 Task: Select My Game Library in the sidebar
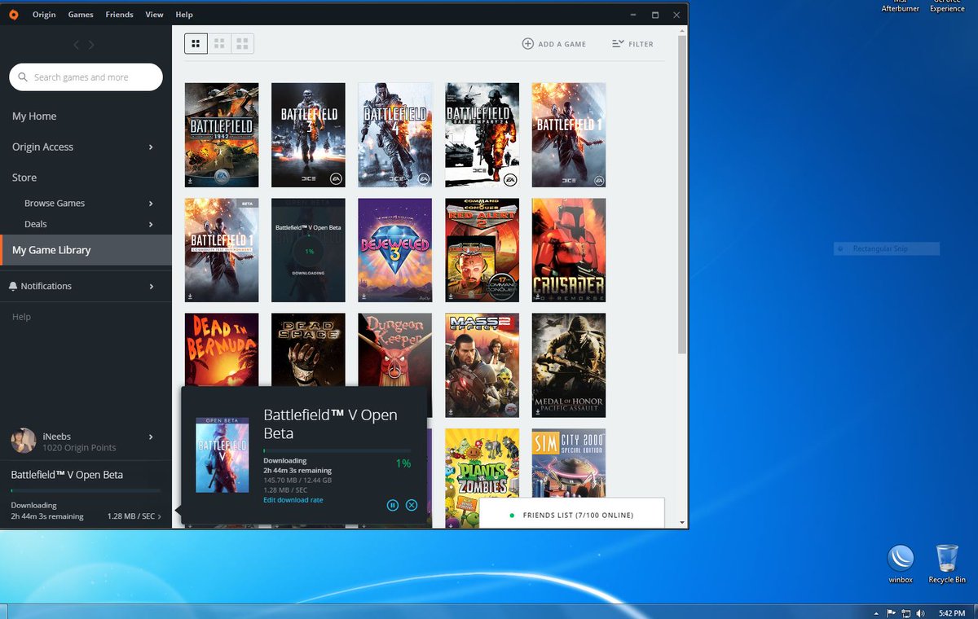pos(86,250)
